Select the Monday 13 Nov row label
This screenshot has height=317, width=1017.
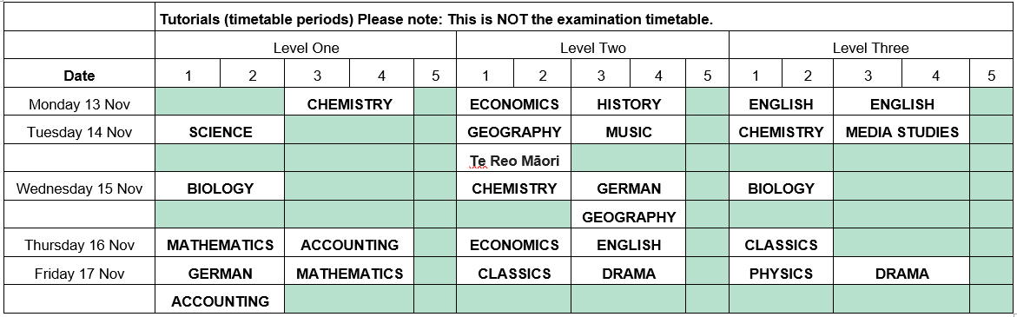pyautogui.click(x=79, y=103)
